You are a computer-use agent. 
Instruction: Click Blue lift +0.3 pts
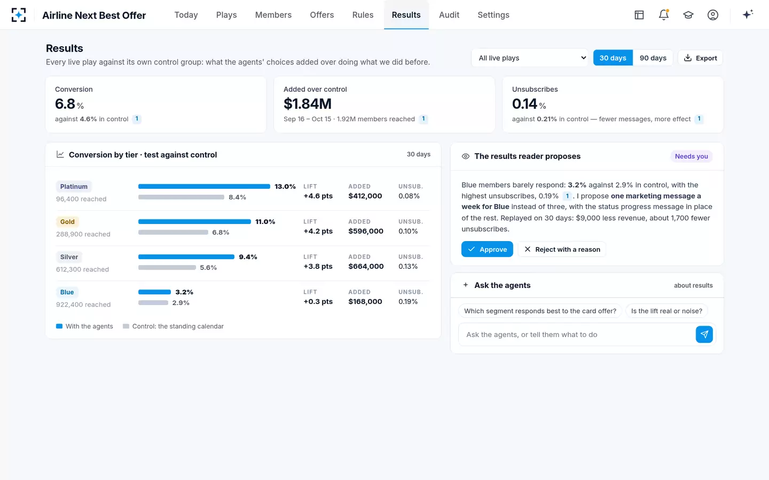pyautogui.click(x=318, y=301)
